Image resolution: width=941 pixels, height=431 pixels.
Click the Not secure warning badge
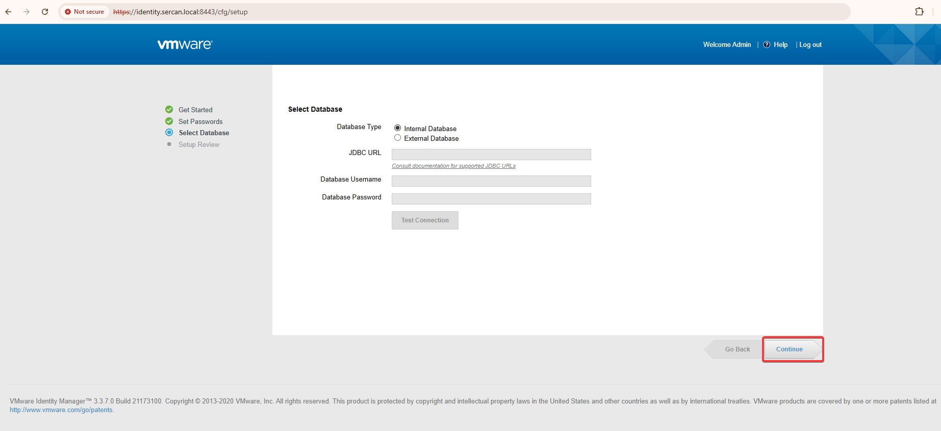(x=84, y=12)
